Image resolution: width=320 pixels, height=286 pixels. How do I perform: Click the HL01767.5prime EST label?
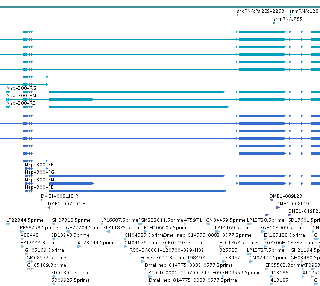tap(238, 243)
